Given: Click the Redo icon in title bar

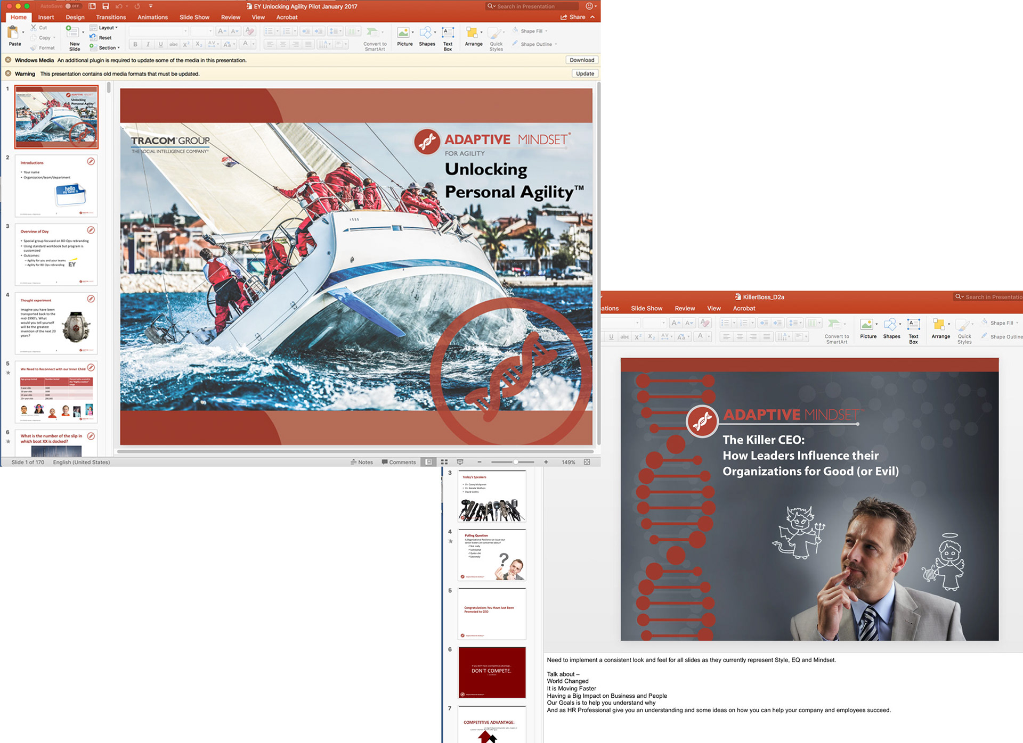Looking at the screenshot, I should (137, 6).
